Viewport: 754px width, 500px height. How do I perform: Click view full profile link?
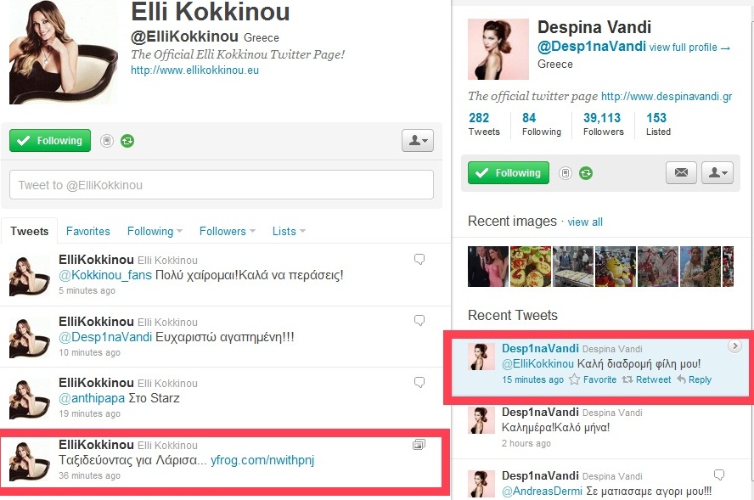coord(689,48)
